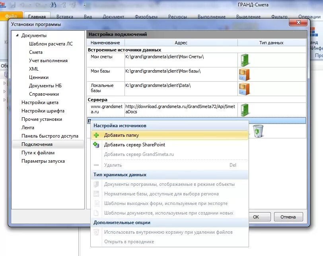Select Смета in the settings tree

pyautogui.click(x=36, y=52)
